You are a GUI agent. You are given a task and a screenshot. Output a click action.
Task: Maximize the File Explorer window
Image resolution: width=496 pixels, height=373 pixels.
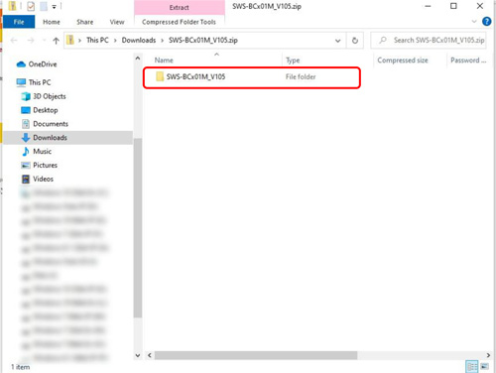click(453, 6)
